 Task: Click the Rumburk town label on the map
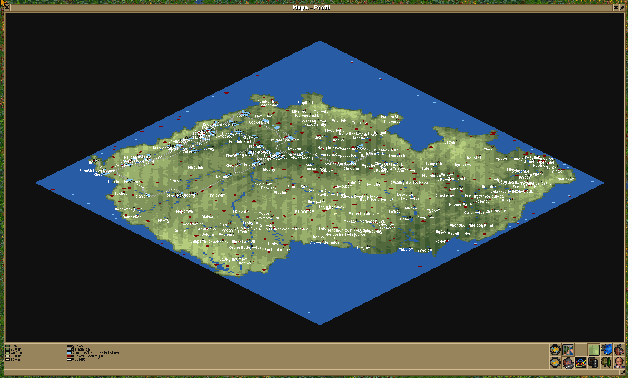pyautogui.click(x=265, y=101)
